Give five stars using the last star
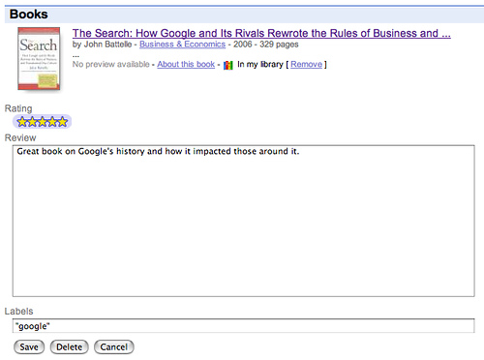484x360 pixels. pos(63,122)
